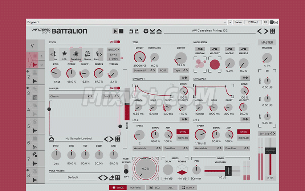This screenshot has width=305, height=191.
Task: Click the eraser icon in Voice Presets
Action: pyautogui.click(x=112, y=178)
